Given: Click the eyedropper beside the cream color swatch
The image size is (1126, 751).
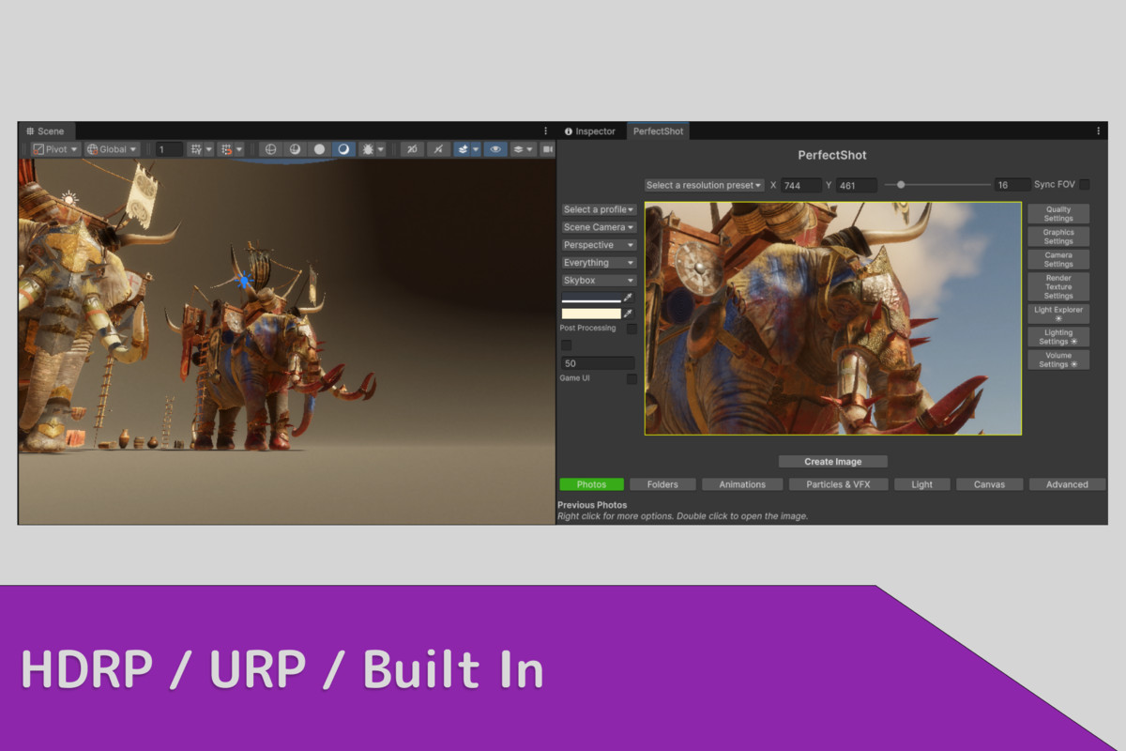Looking at the screenshot, I should click(x=628, y=314).
